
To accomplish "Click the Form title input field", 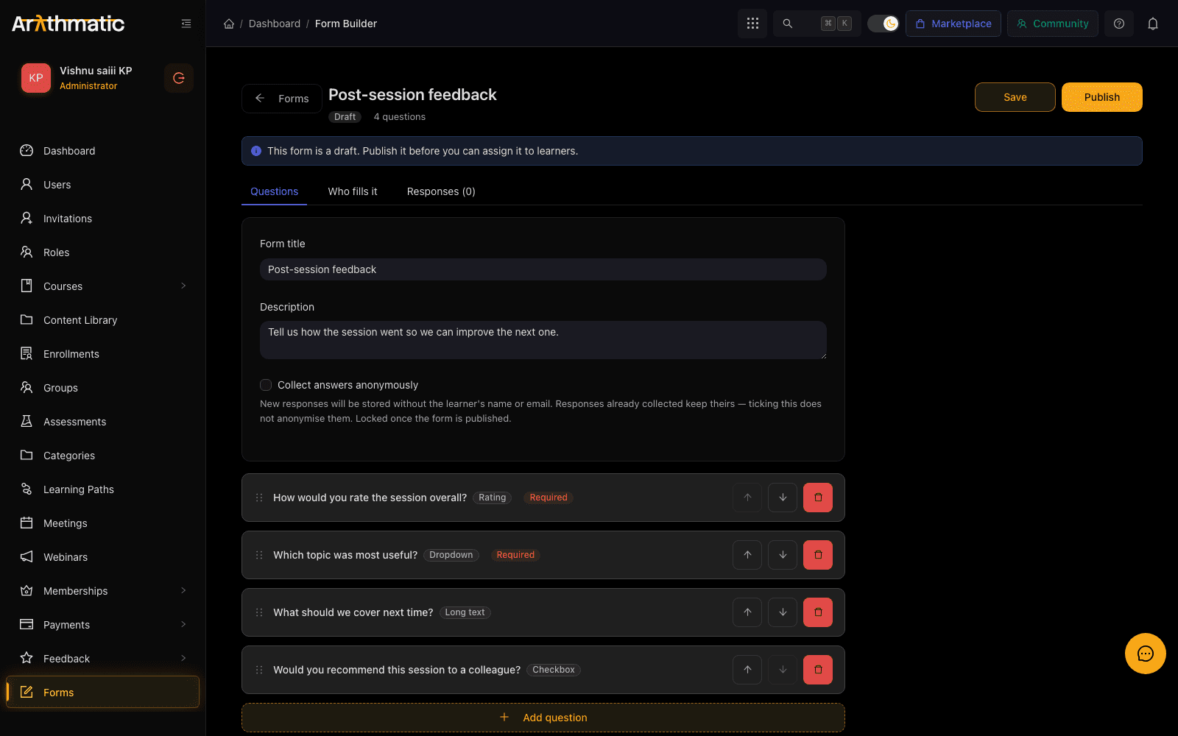I will [x=543, y=269].
